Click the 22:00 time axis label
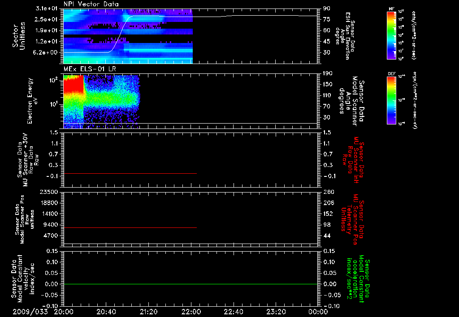Viewport: 459px width, 317px height. 191,312
